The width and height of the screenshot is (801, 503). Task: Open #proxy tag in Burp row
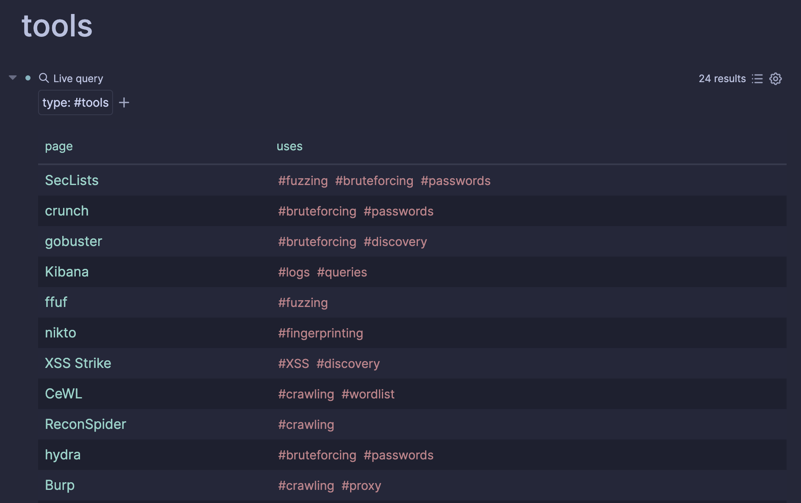[361, 486]
